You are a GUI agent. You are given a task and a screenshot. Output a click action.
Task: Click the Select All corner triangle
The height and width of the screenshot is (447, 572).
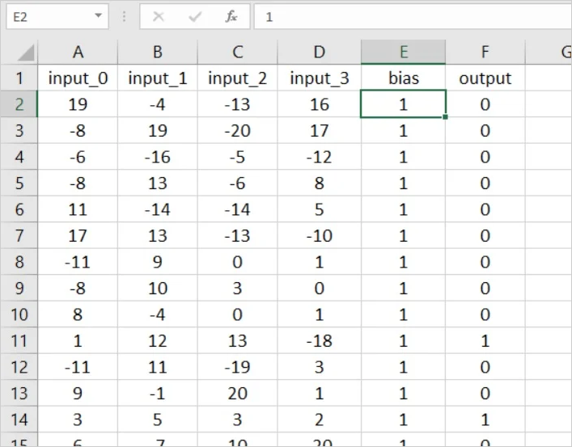(x=26, y=53)
